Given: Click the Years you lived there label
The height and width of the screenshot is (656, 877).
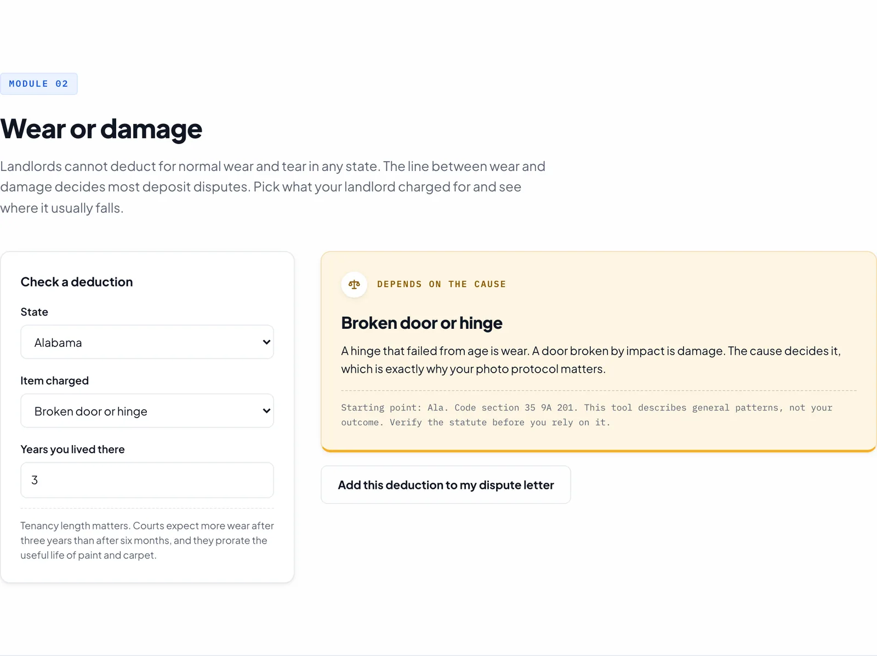Looking at the screenshot, I should (73, 449).
